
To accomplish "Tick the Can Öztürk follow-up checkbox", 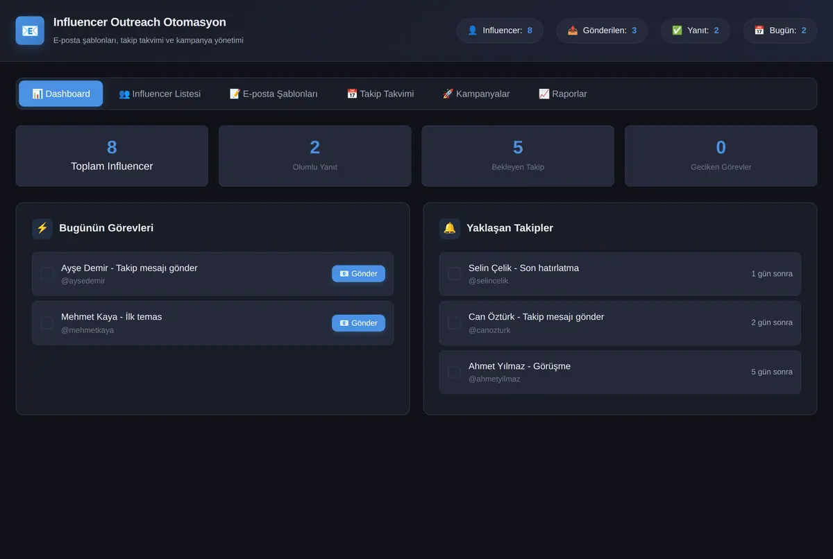I will pos(455,323).
